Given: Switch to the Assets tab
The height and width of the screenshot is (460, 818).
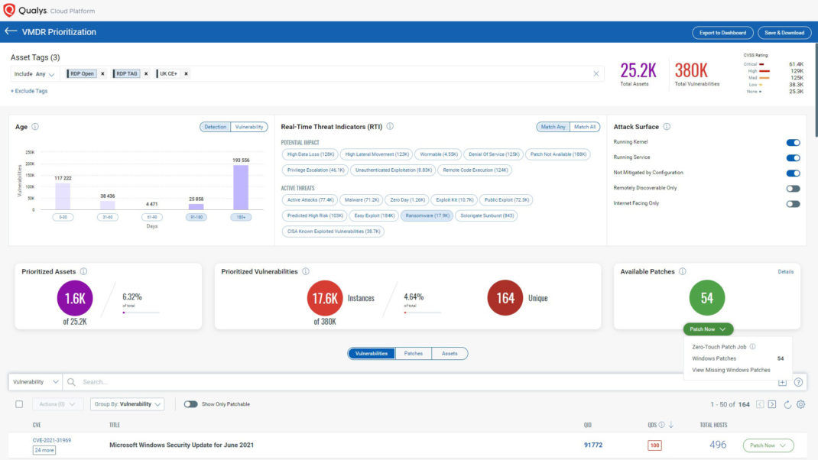Looking at the screenshot, I should click(450, 354).
